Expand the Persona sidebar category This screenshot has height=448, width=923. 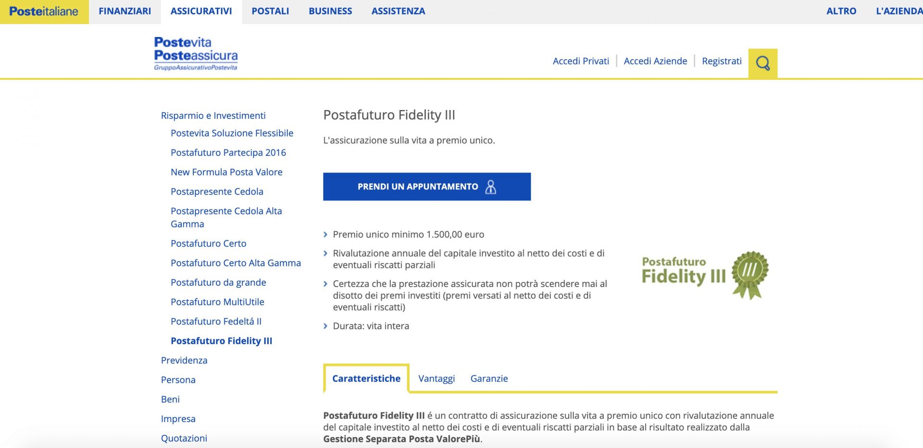178,380
